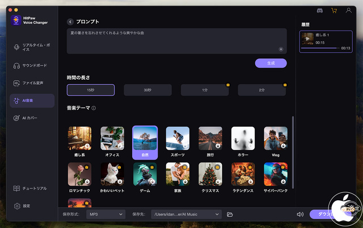Click the HitPaw Voice Changer logo

click(16, 20)
